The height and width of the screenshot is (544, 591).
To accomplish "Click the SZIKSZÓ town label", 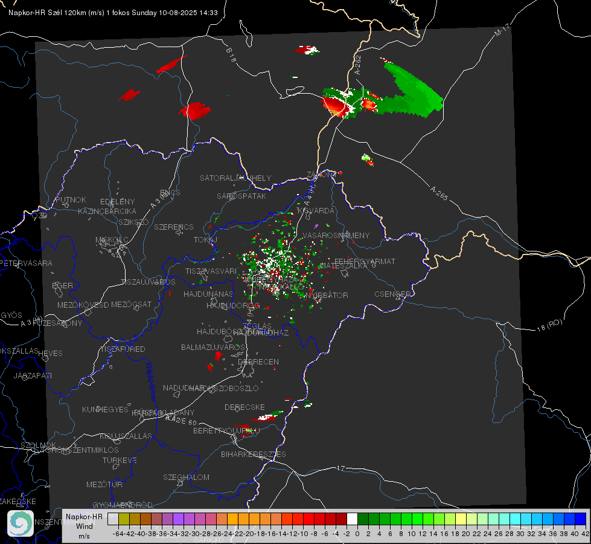I will click(x=134, y=222).
